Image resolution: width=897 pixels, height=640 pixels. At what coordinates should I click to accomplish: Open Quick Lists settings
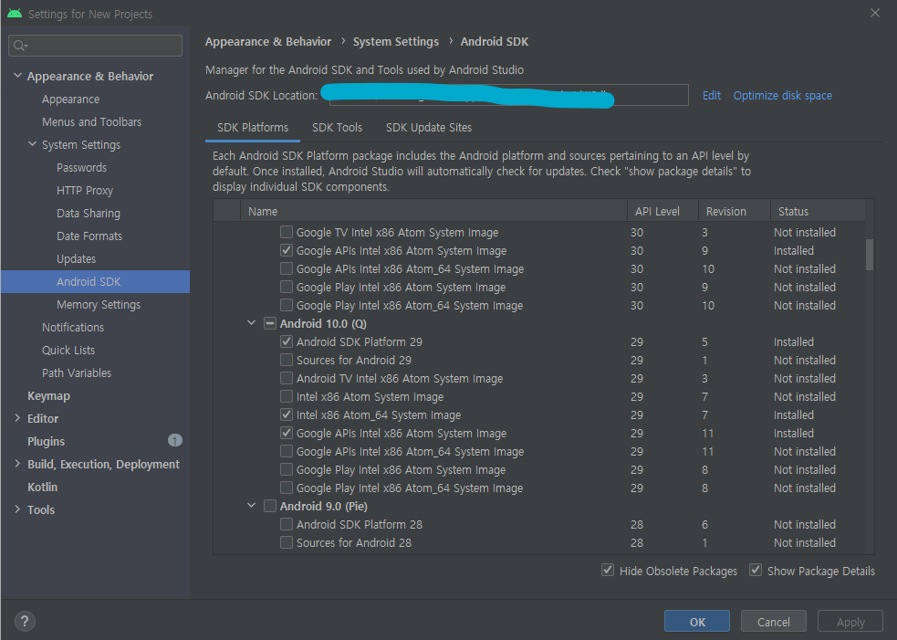68,351
